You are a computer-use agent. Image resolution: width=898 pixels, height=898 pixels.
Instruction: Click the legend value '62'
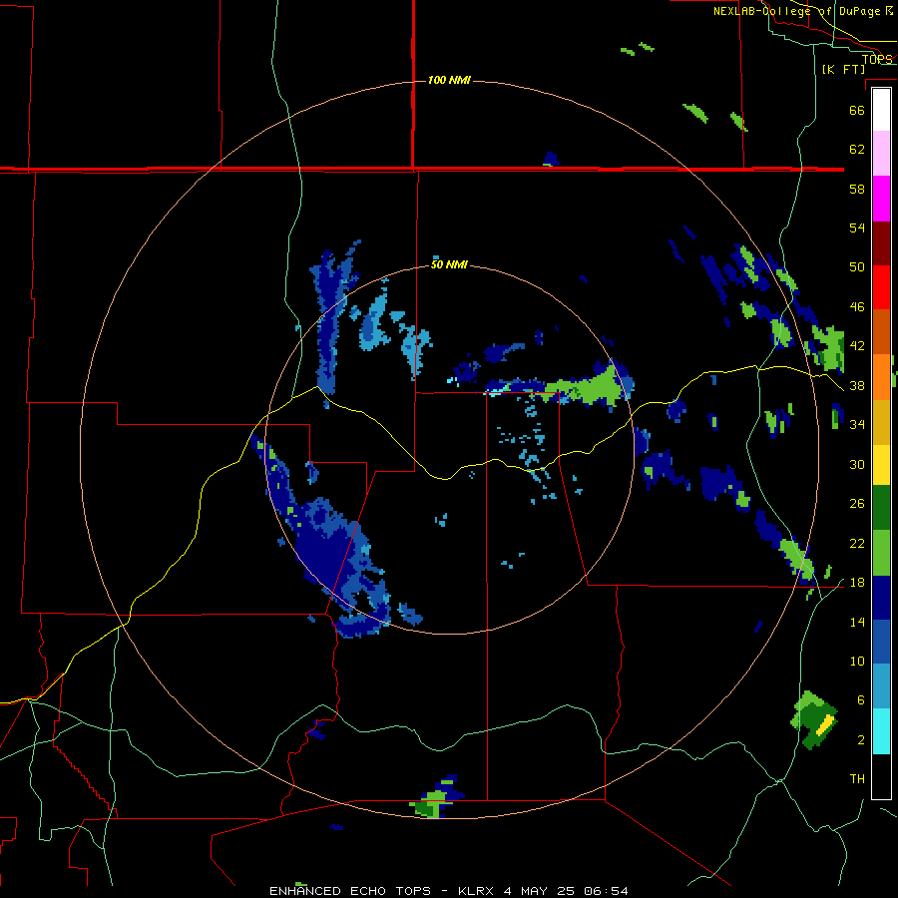[857, 150]
